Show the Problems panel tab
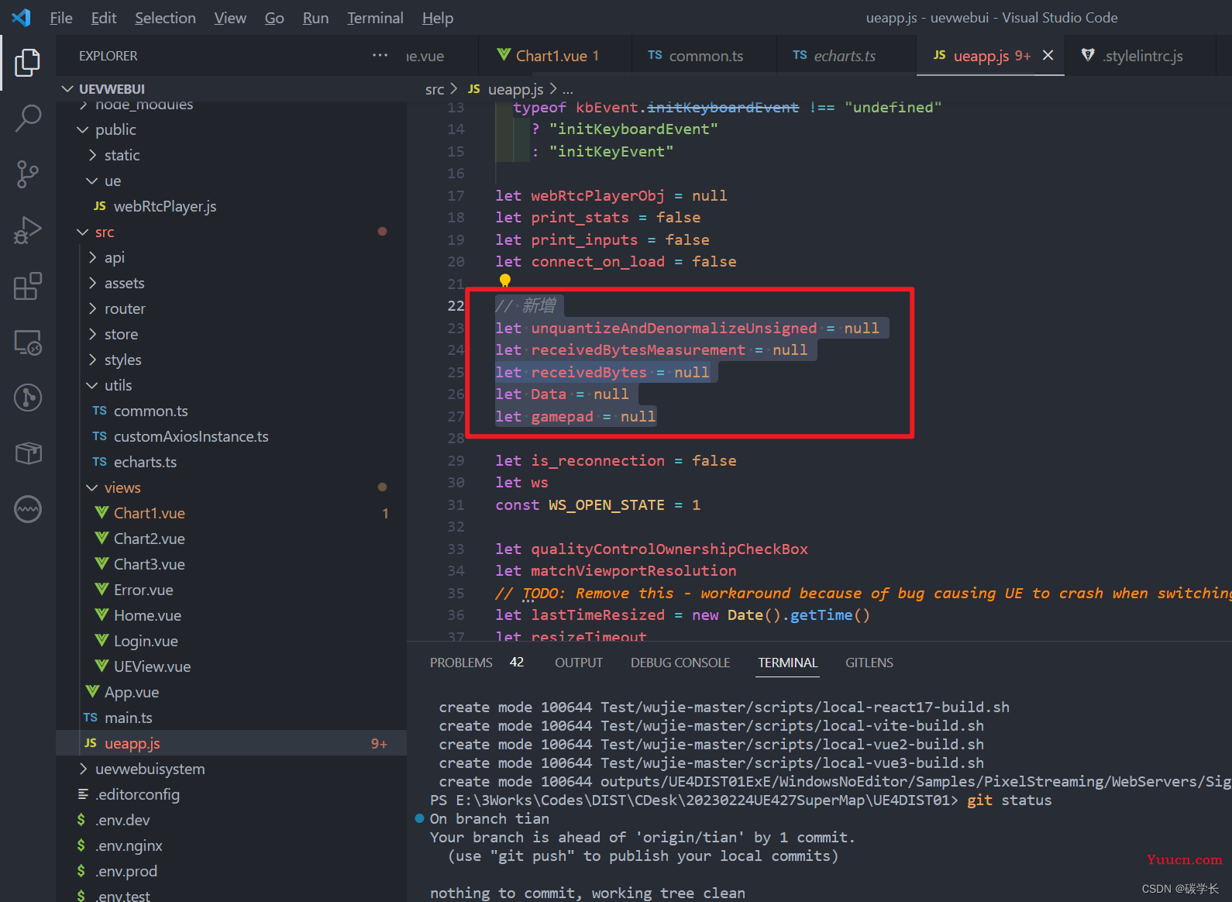Screen dimensions: 1232x902 pyautogui.click(x=461, y=663)
